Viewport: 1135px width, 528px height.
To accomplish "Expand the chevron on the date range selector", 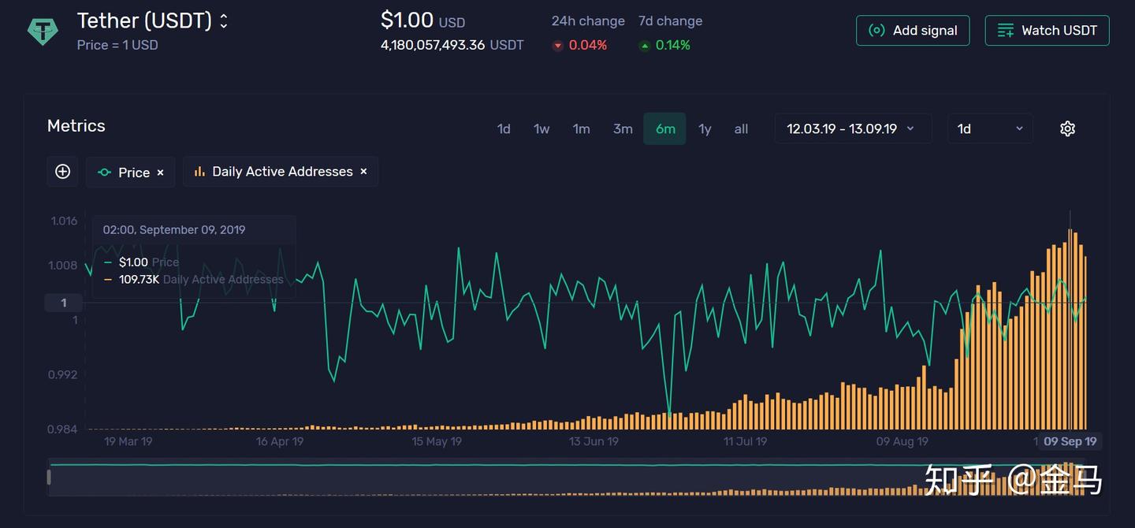I will point(910,128).
